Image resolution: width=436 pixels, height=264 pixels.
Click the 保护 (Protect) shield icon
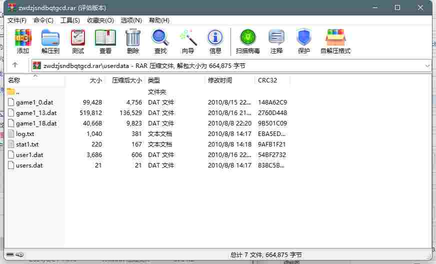coord(303,37)
